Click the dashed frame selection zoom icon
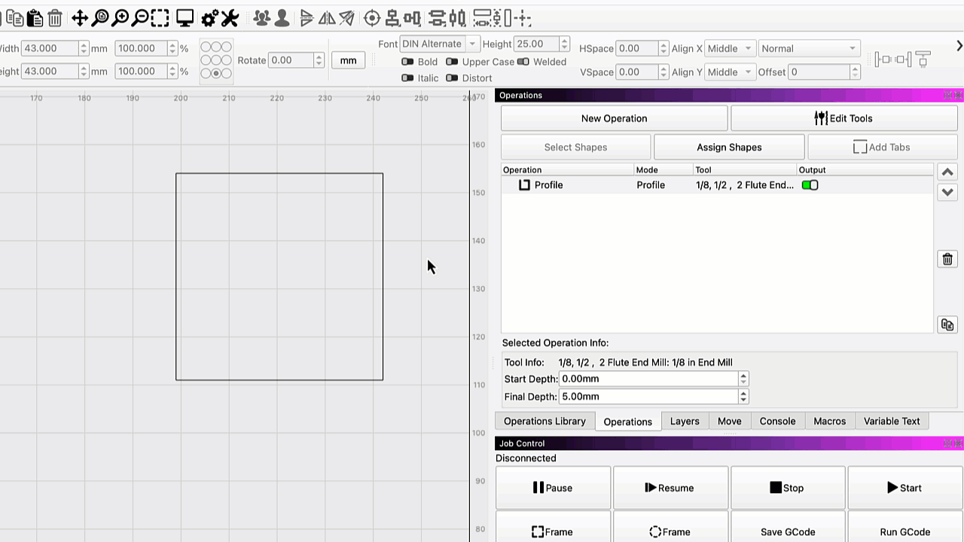 tap(160, 18)
